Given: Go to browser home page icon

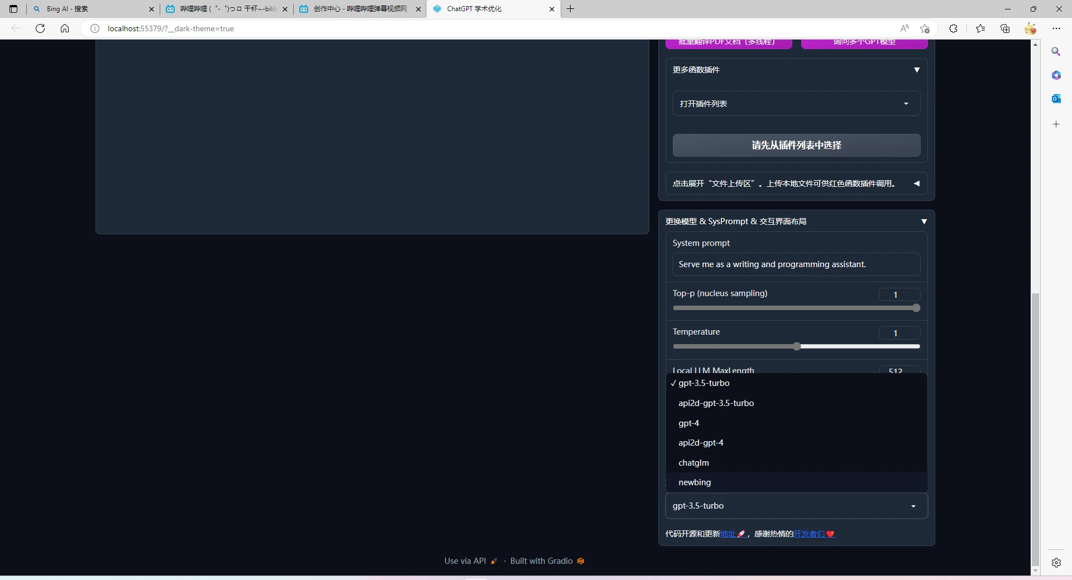Looking at the screenshot, I should point(65,28).
